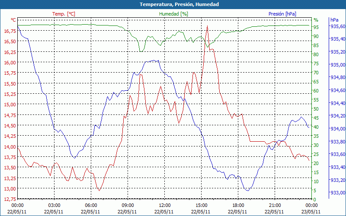The height and width of the screenshot is (216, 346).
Task: Select the red "Temp. [°C]" legend label
Action: pos(64,14)
